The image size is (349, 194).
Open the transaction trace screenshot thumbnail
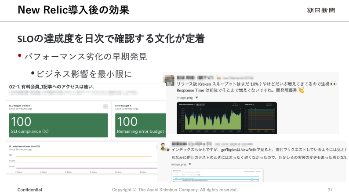(218, 175)
